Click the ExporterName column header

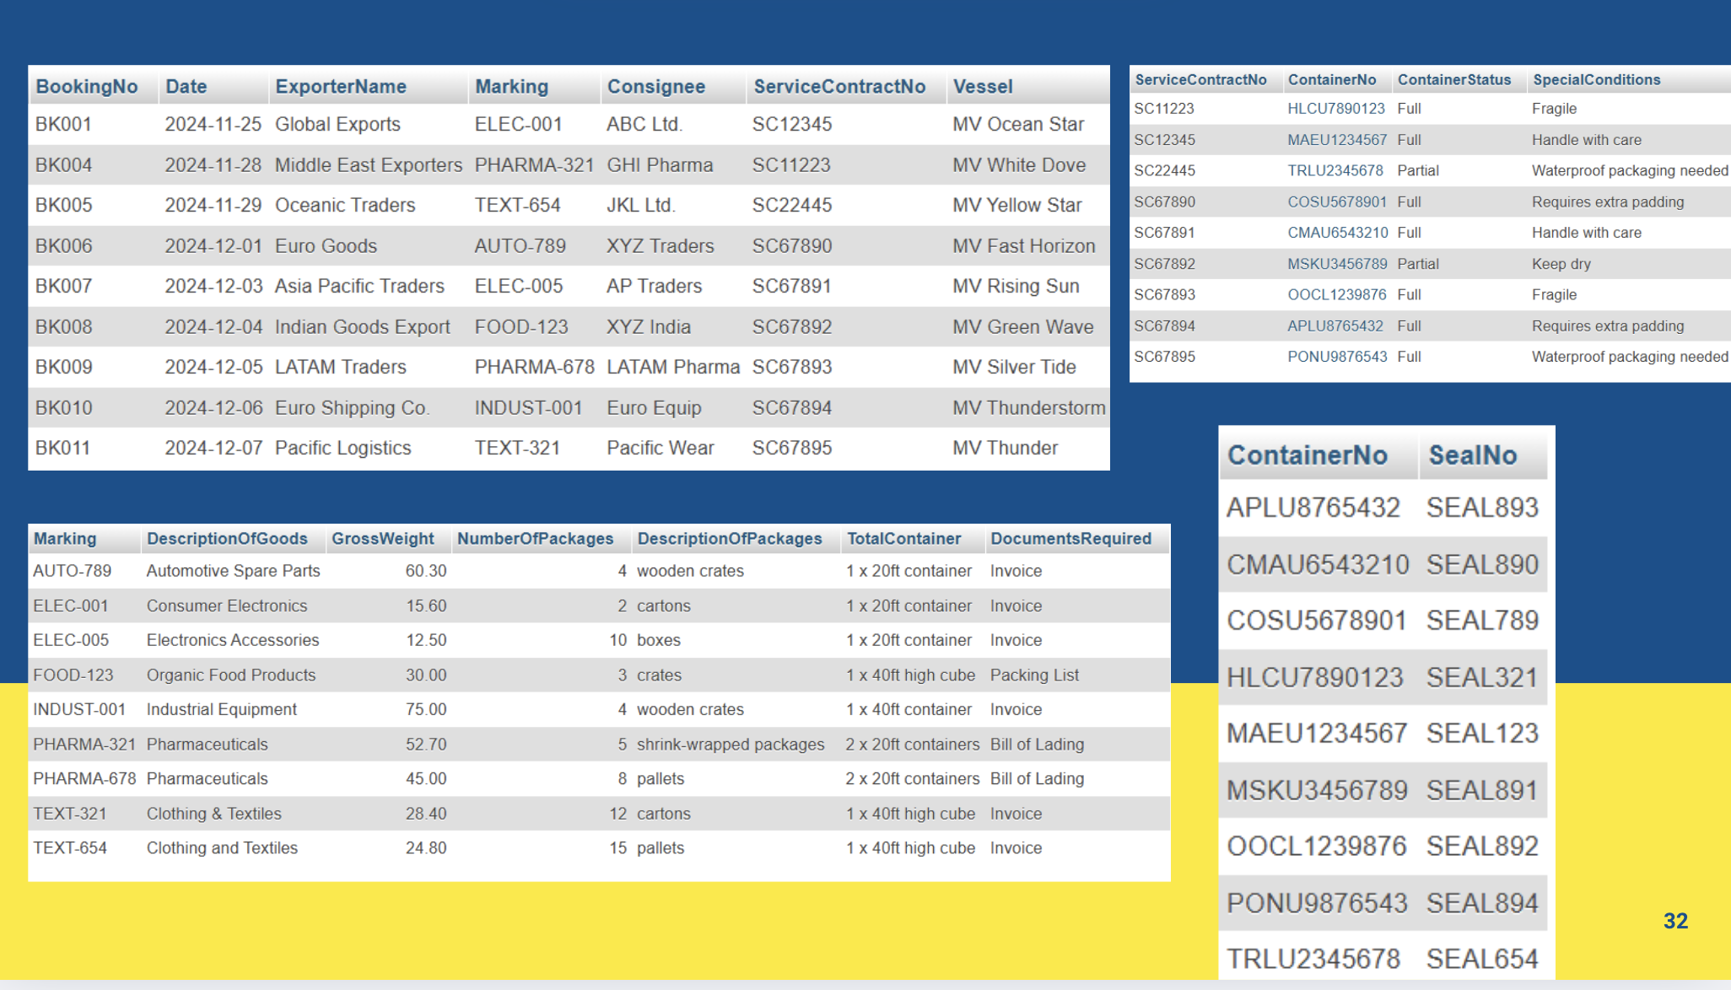click(341, 86)
